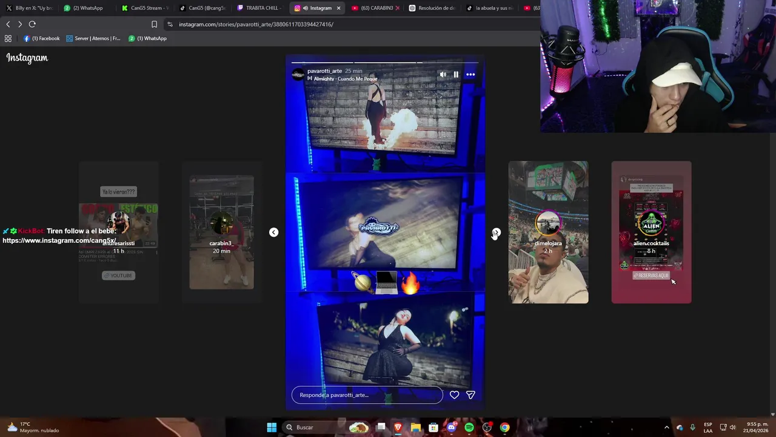This screenshot has width=776, height=437.
Task: Advance to the next story arrow
Action: tap(497, 232)
